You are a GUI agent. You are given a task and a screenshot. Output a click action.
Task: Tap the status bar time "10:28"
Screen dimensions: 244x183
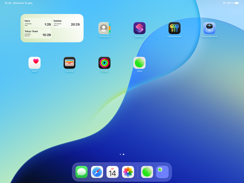(x=8, y=3)
